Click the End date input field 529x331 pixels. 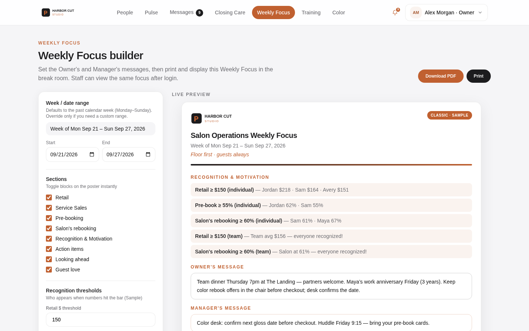pyautogui.click(x=129, y=154)
